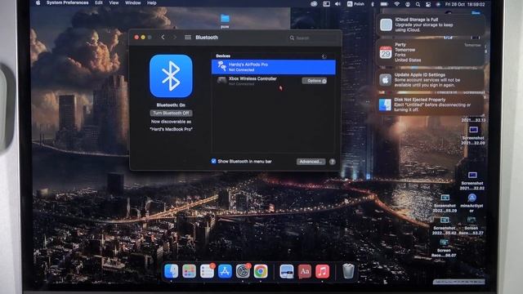Select Screenshot 2021...32.02 desktop file
This screenshot has height=294, width=523.
click(472, 180)
